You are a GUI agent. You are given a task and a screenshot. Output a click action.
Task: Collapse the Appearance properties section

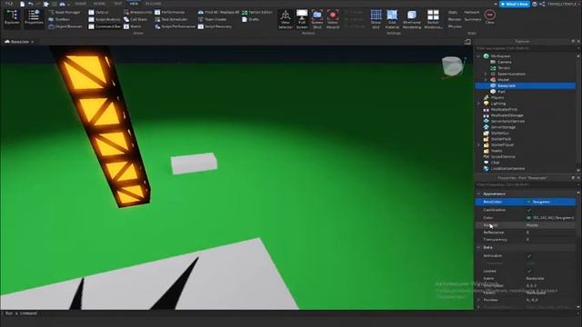(479, 193)
